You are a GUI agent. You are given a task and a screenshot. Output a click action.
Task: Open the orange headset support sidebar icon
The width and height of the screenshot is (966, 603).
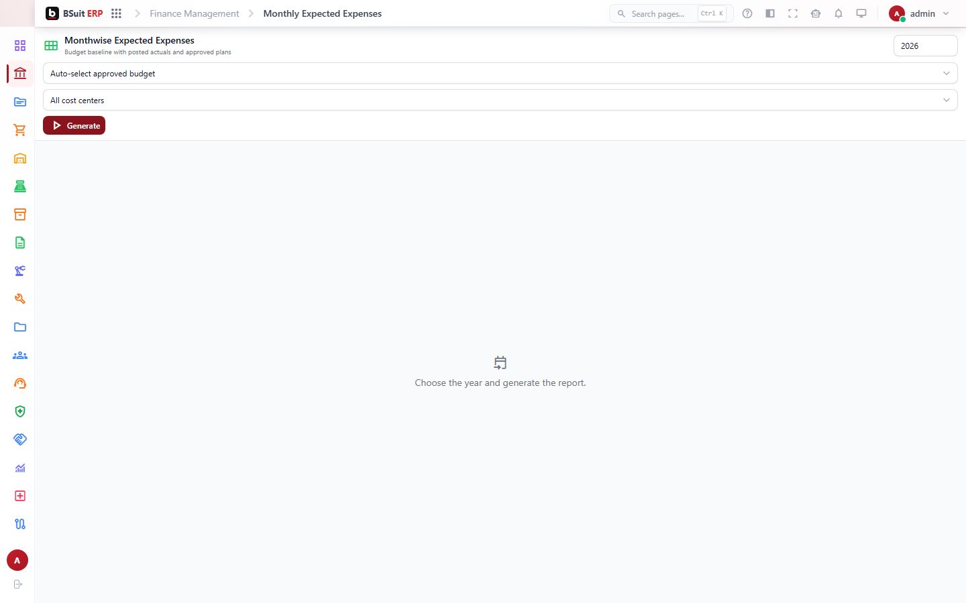point(20,383)
